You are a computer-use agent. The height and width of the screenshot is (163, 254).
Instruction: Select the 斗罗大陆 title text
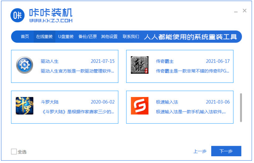click(x=50, y=102)
